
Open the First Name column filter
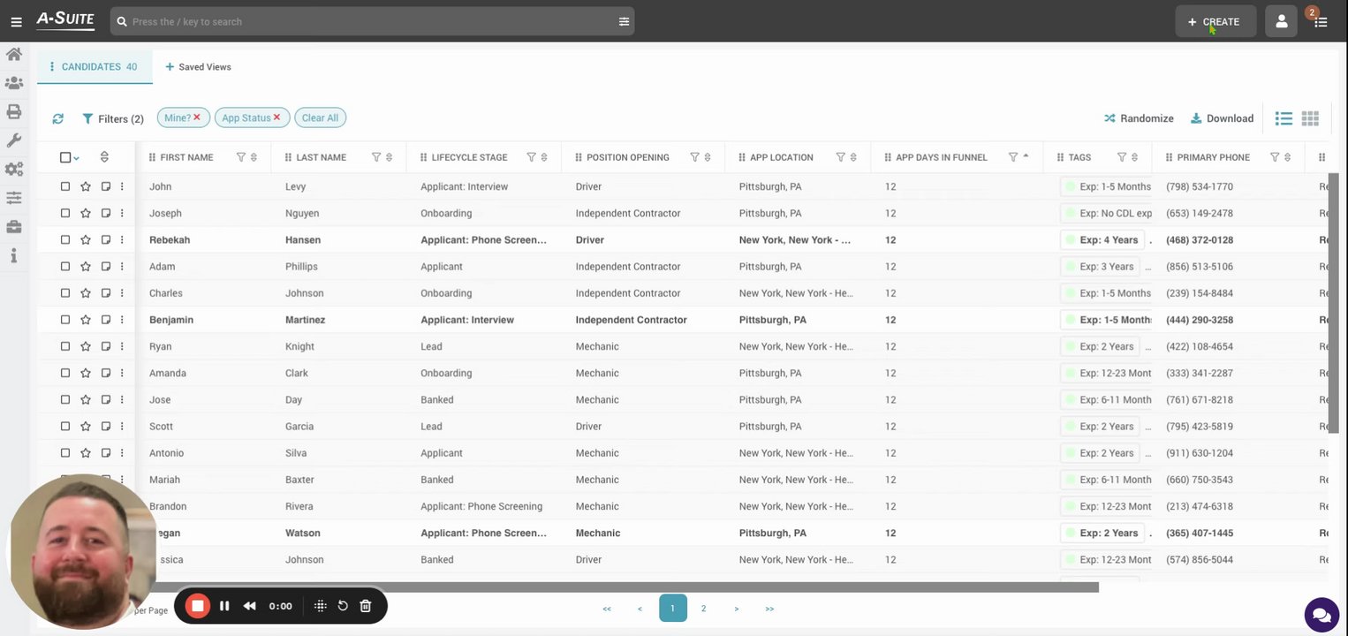point(241,157)
